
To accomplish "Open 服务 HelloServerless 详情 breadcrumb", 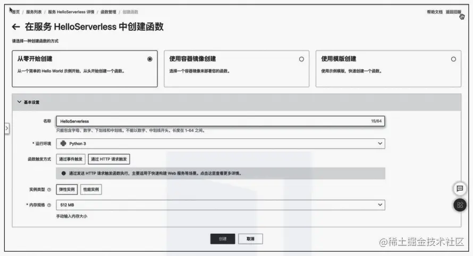I will coord(71,12).
